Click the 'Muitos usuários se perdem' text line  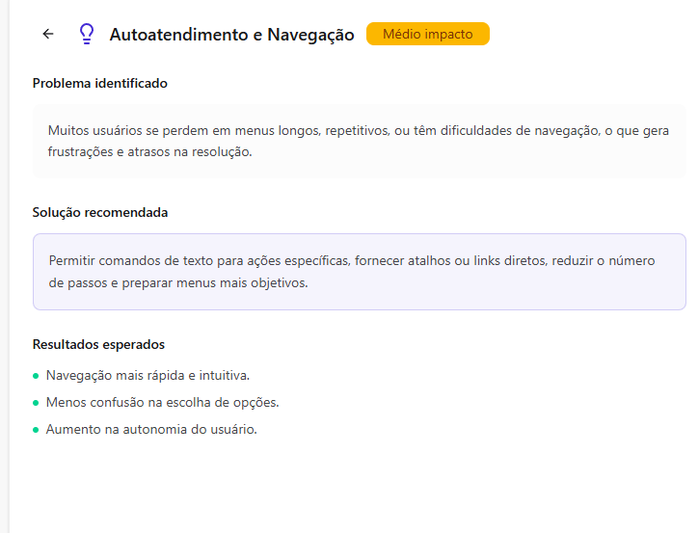pyautogui.click(x=358, y=131)
